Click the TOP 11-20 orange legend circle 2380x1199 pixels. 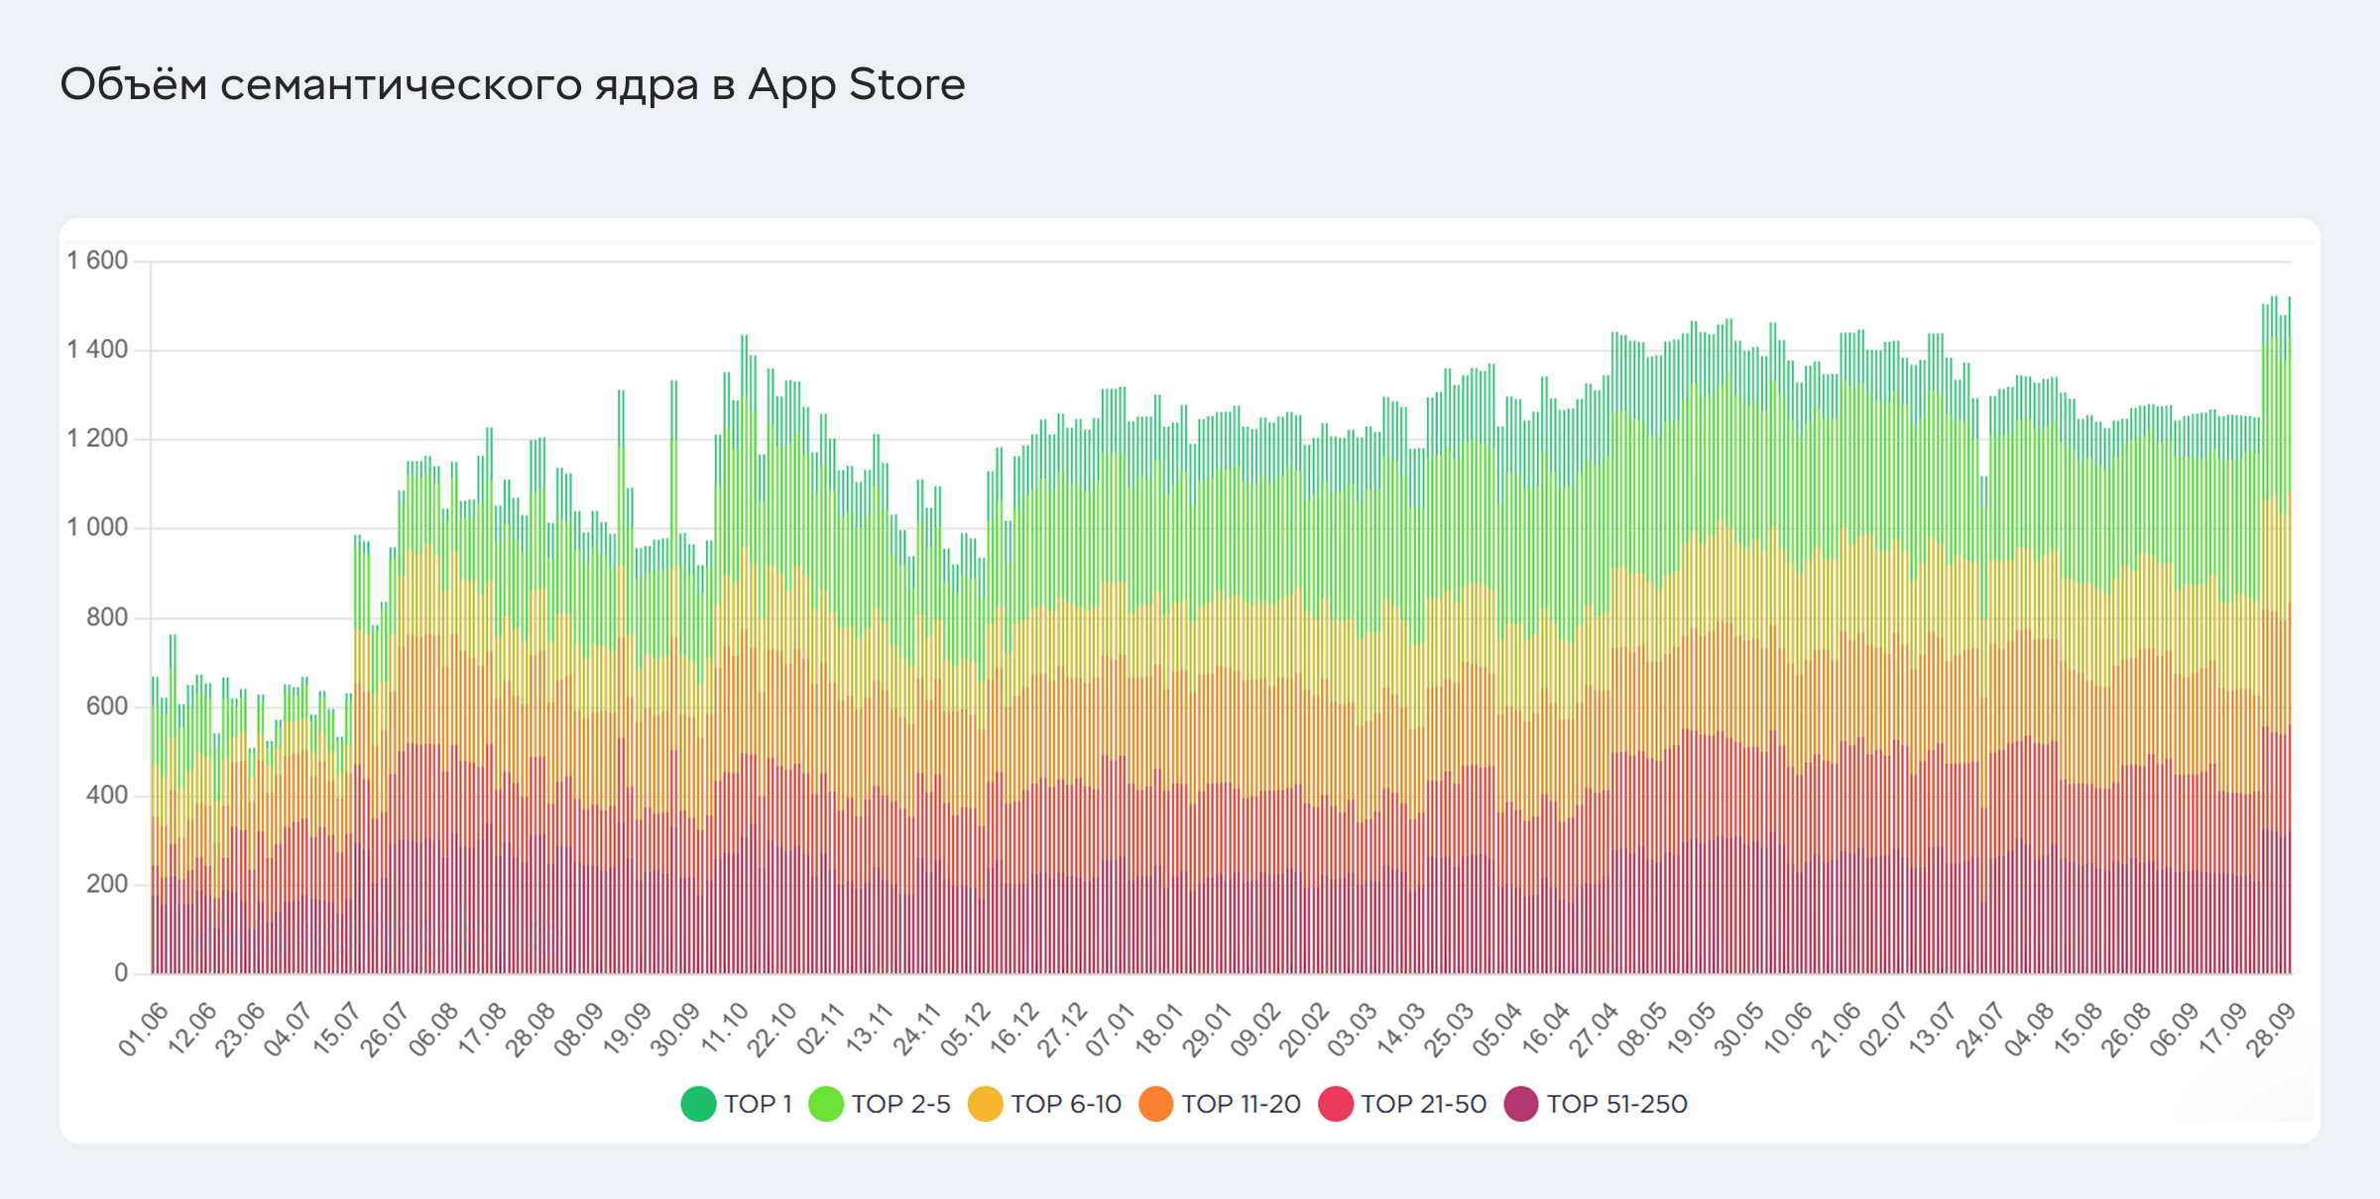point(1155,1104)
